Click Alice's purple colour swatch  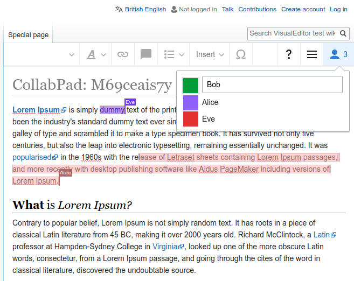click(191, 103)
